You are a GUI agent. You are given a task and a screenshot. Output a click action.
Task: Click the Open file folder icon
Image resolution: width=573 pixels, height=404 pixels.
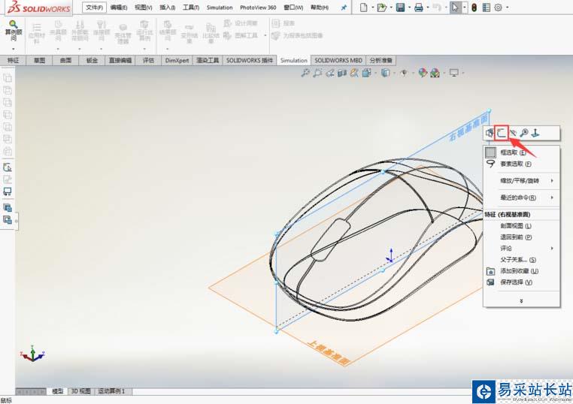(x=381, y=8)
